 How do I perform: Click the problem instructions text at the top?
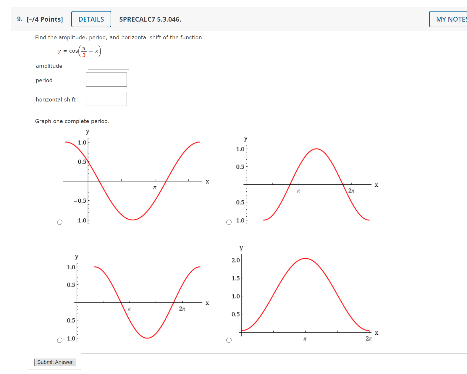119,37
